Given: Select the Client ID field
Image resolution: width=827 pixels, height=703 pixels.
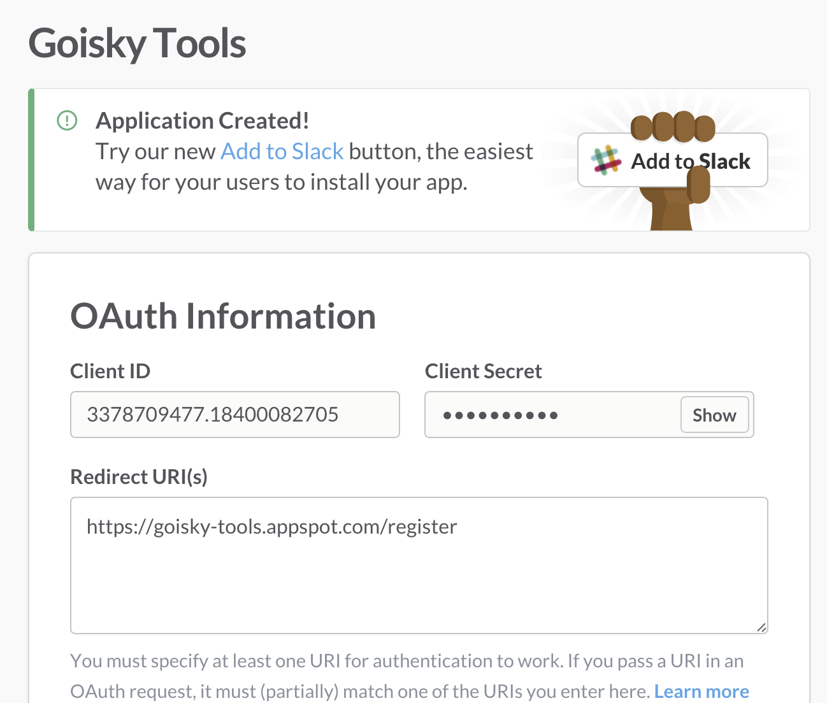Looking at the screenshot, I should coord(235,415).
